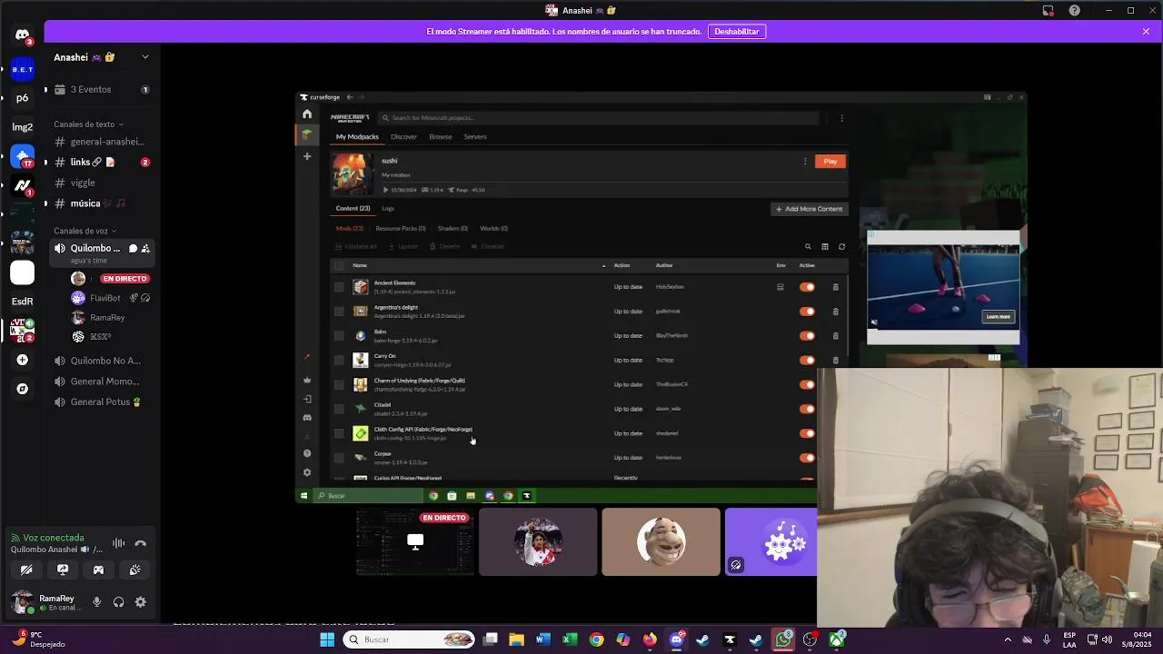Deafen with the headphones icon in user panel
Viewport: 1163px width, 654px height.
118,601
